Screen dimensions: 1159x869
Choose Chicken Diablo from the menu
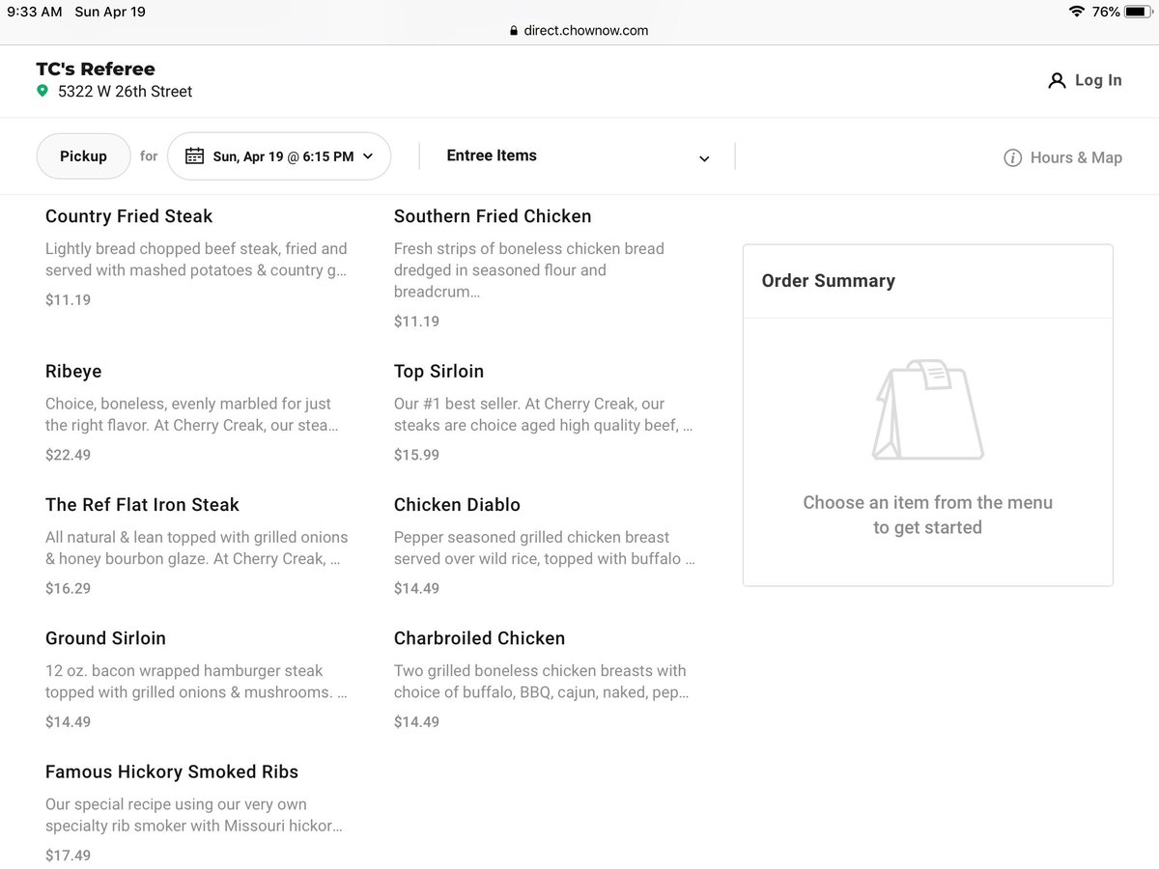[x=545, y=546]
